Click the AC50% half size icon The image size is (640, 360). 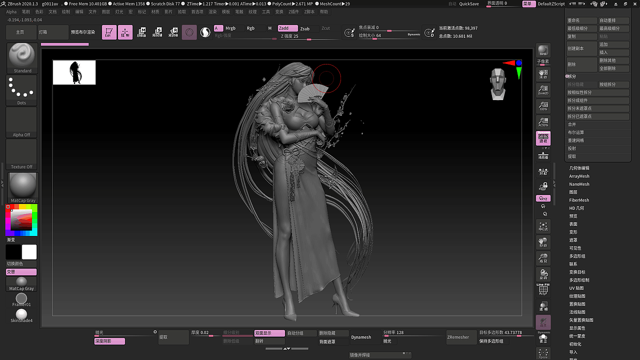pos(543,122)
